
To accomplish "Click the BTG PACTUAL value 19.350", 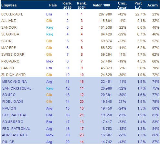I will pyautogui.click(x=106, y=115).
